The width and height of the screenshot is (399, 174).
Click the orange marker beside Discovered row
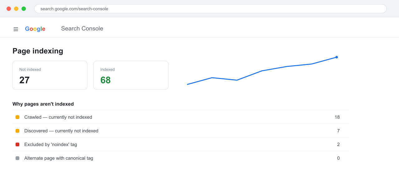[x=17, y=131]
